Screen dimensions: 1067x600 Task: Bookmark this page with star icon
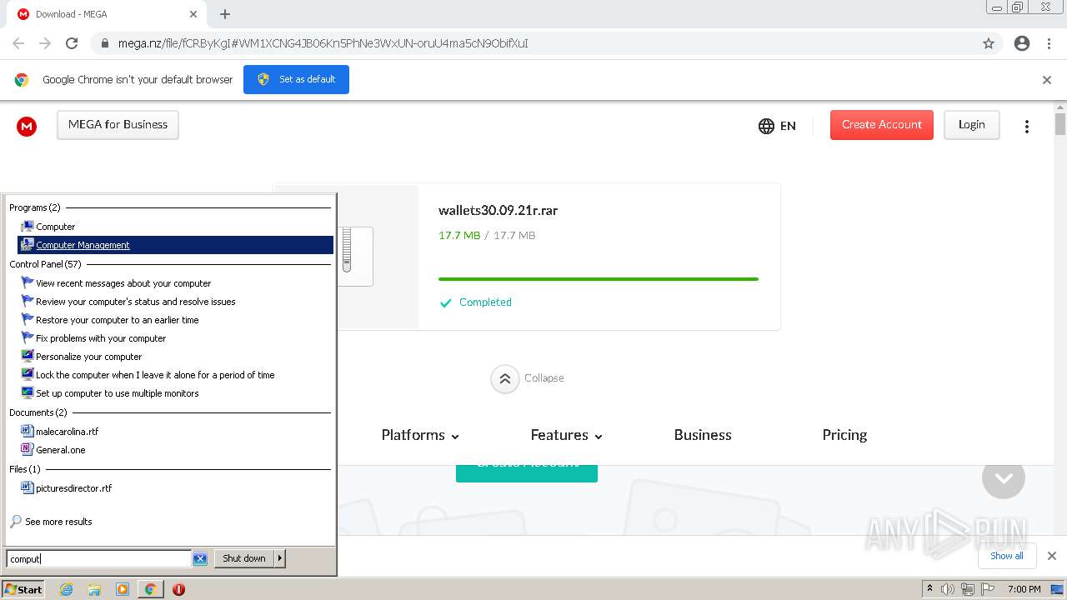click(x=989, y=43)
